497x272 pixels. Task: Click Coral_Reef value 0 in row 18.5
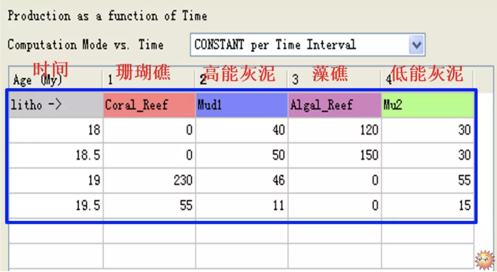(x=149, y=155)
